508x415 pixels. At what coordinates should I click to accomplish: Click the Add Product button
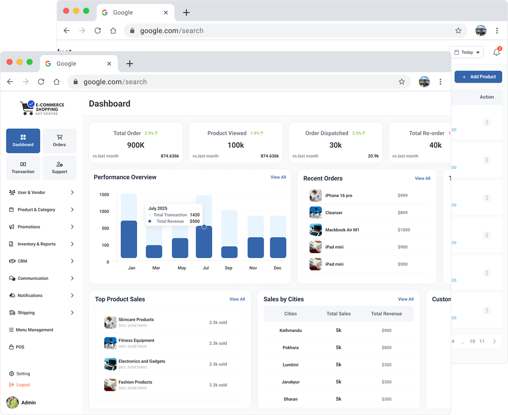pos(478,77)
